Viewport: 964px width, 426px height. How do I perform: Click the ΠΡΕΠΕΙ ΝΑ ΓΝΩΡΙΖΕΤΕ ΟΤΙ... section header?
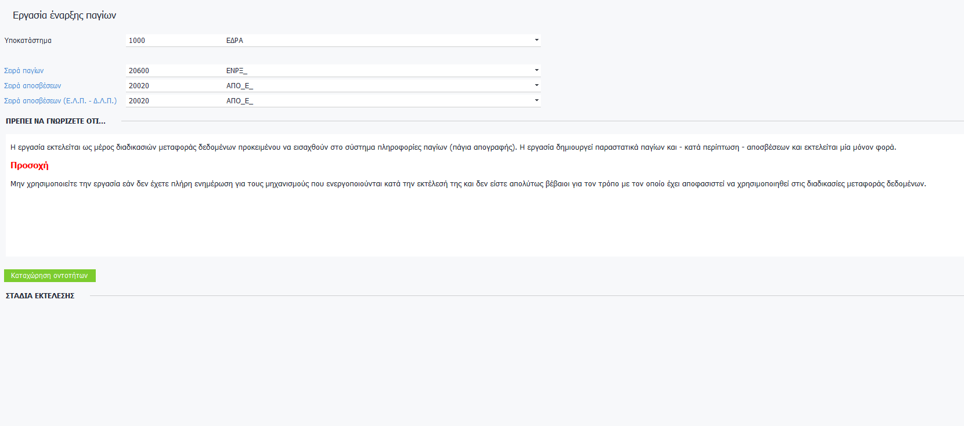[x=56, y=121]
